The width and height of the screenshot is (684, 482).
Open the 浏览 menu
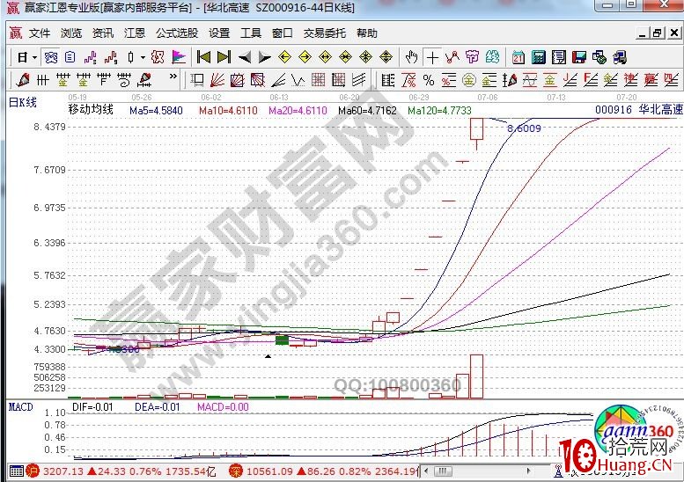[71, 33]
